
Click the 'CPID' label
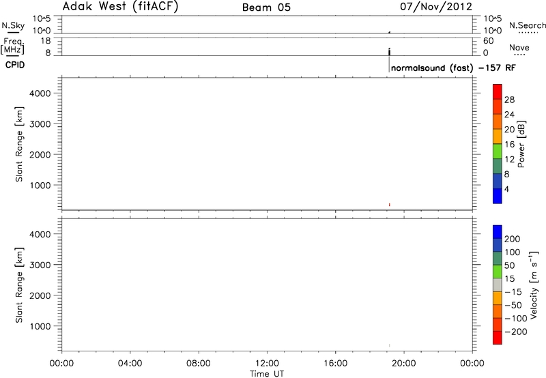click(x=15, y=65)
